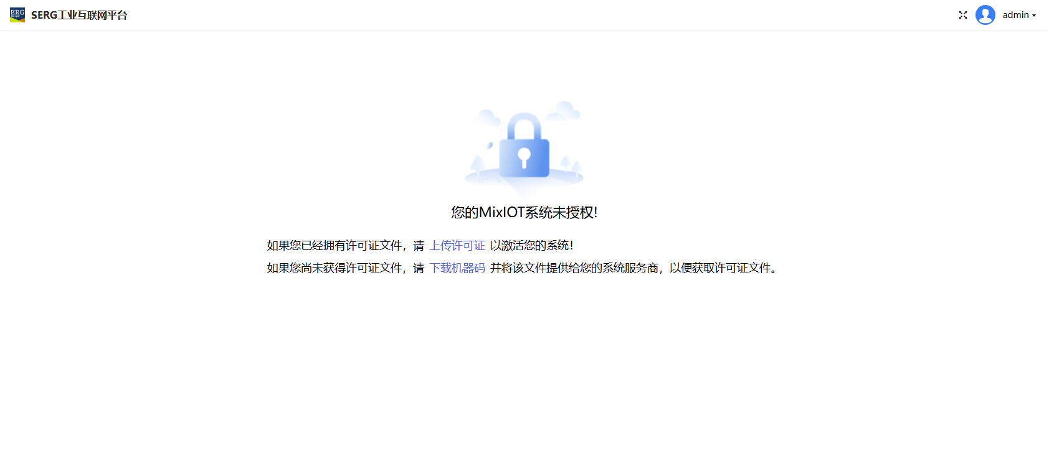
Task: Click the SERG logo icon in header
Action: pos(17,15)
